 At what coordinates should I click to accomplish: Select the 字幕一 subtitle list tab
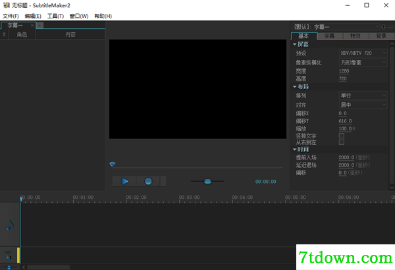(x=15, y=26)
